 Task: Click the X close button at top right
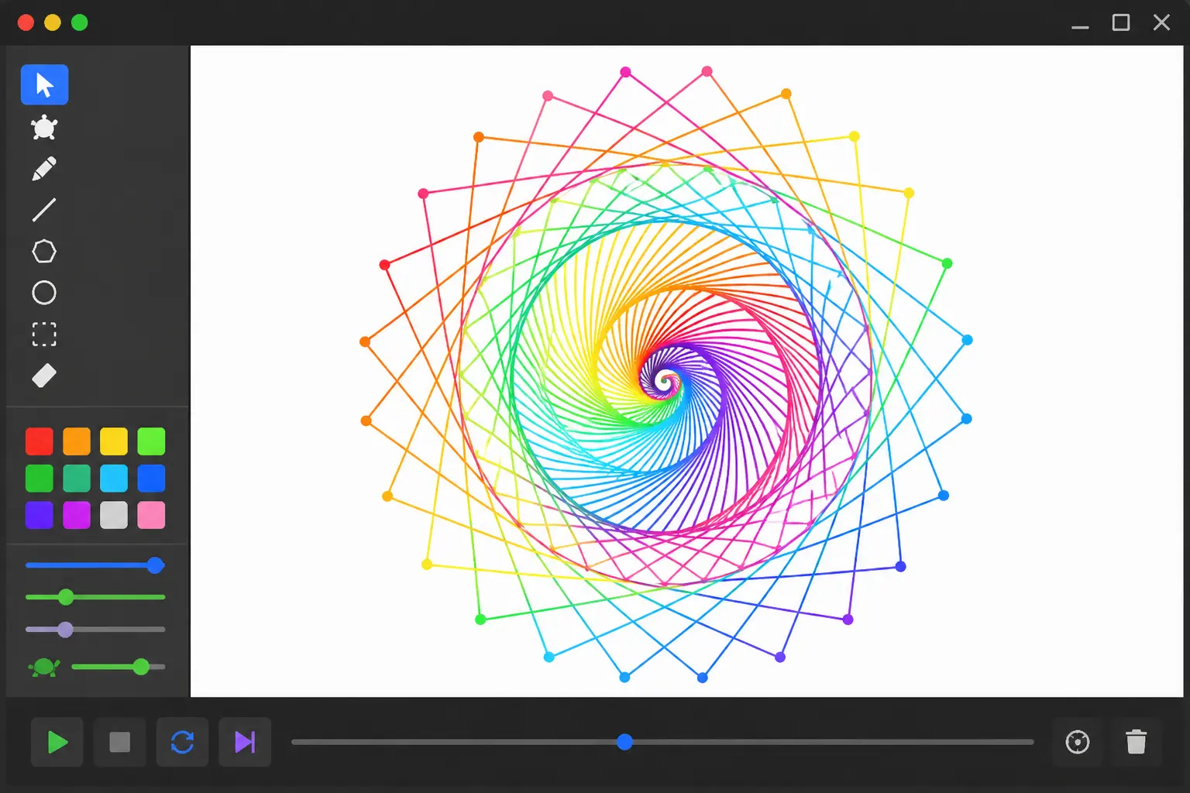[x=1161, y=22]
